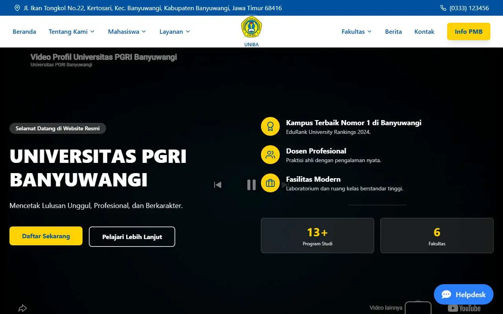Click the 13+ Program Studi card
Image resolution: width=503 pixels, height=314 pixels.
318,235
